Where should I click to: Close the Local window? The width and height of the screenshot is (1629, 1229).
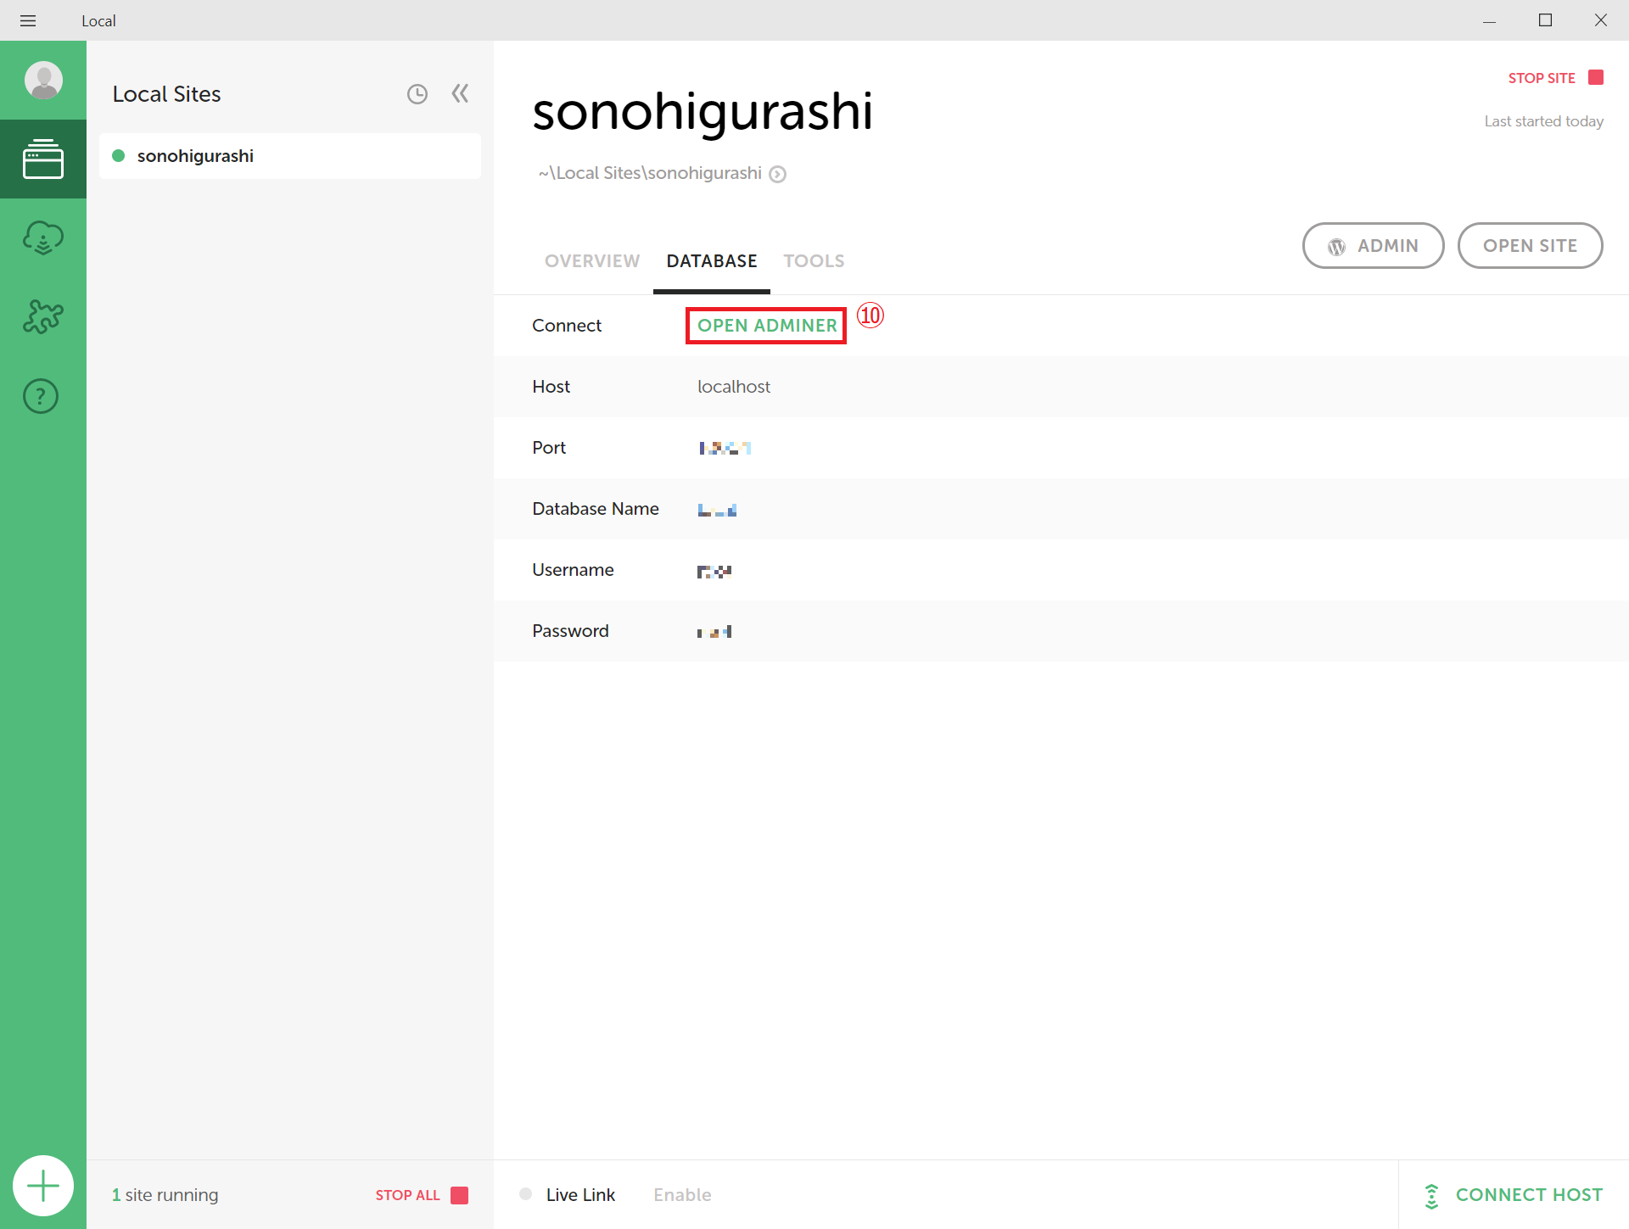(1601, 20)
